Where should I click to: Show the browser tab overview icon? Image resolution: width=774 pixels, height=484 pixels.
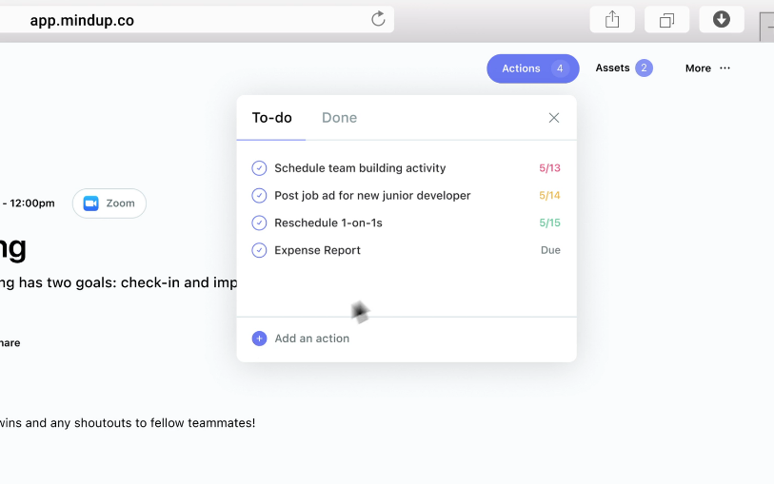tap(666, 20)
